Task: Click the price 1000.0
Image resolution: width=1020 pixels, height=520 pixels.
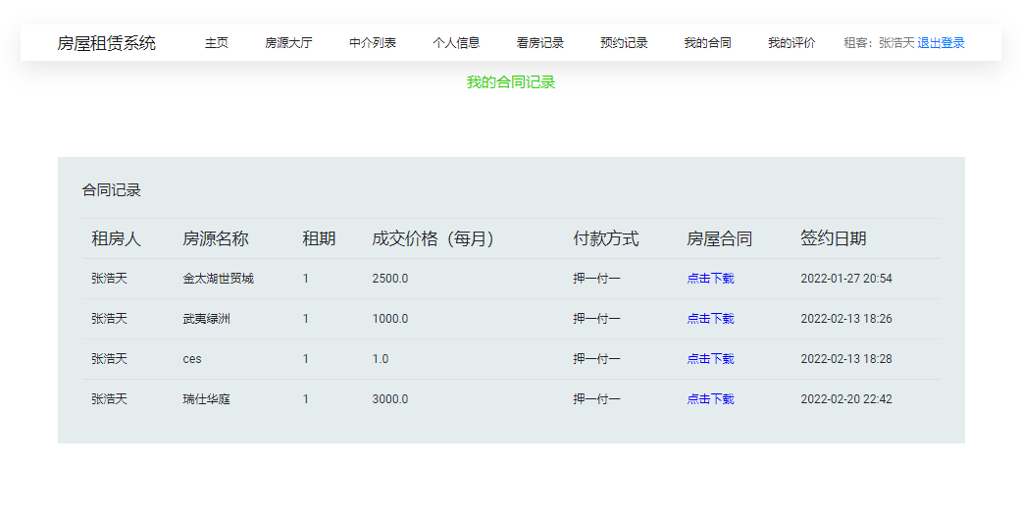Action: point(390,319)
